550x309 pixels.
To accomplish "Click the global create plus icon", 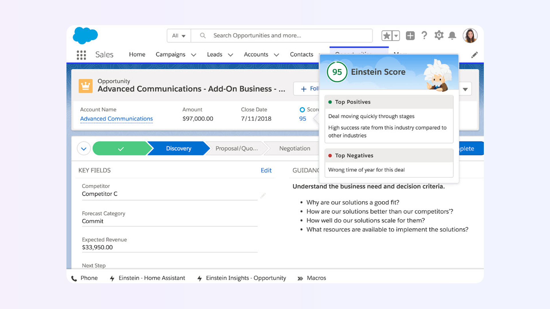I will pos(410,36).
